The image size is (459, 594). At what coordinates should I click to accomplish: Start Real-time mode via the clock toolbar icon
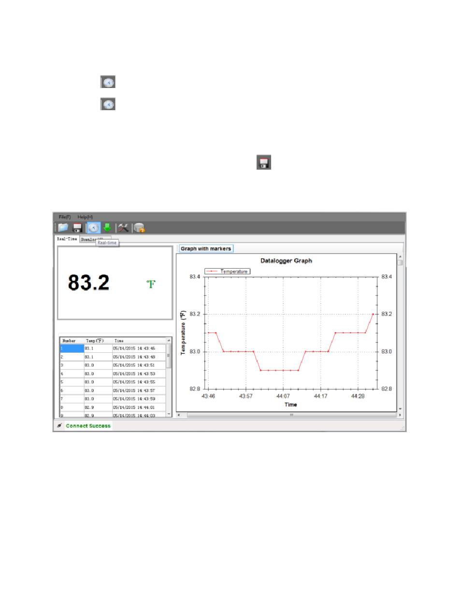[x=93, y=228]
